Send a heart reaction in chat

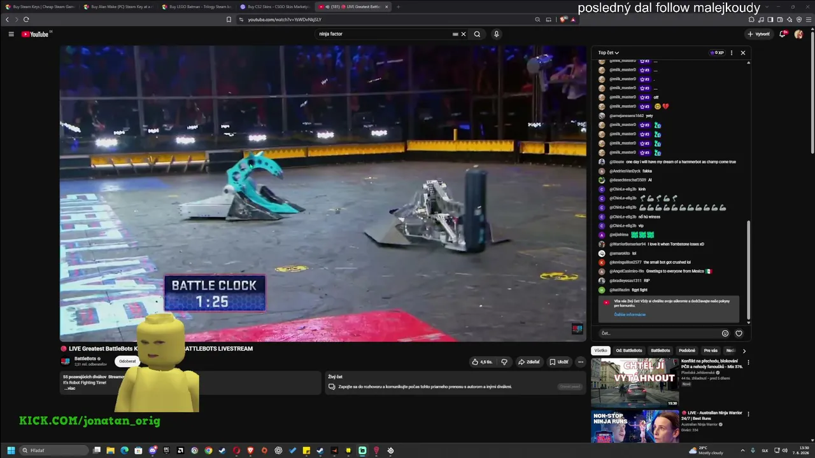[x=739, y=333]
